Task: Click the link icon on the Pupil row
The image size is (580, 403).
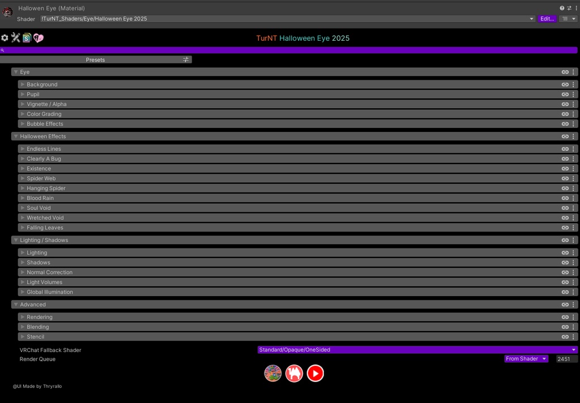Action: [x=565, y=95]
